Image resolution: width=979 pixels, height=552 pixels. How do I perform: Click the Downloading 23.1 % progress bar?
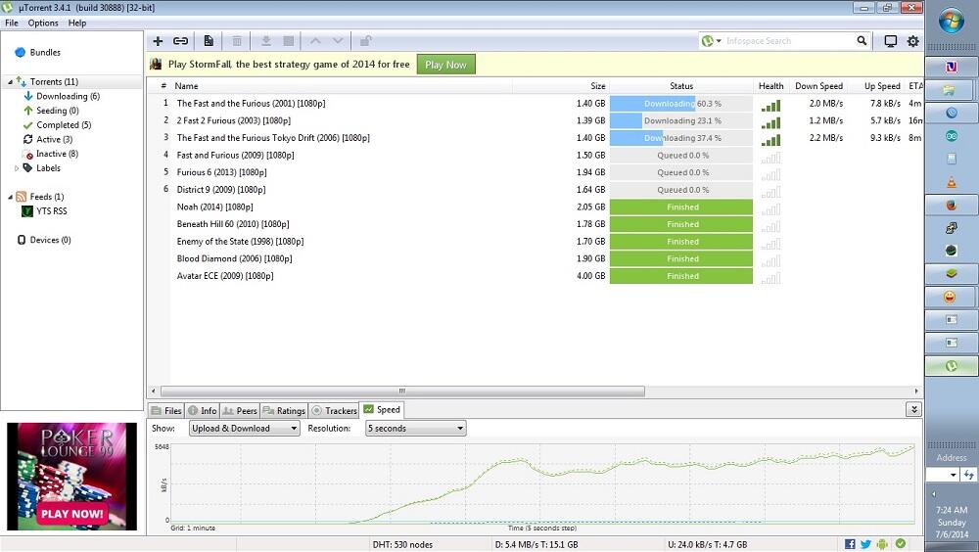coord(681,120)
